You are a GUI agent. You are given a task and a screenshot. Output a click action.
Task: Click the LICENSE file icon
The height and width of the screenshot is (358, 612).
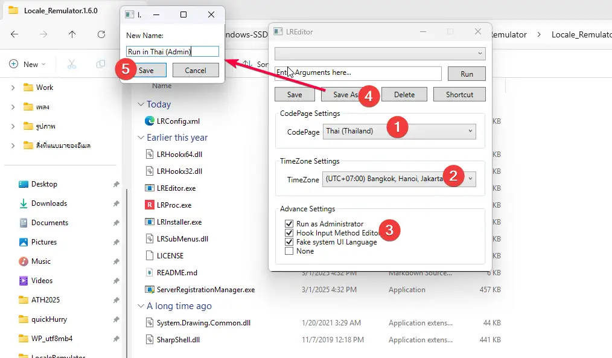[150, 256]
